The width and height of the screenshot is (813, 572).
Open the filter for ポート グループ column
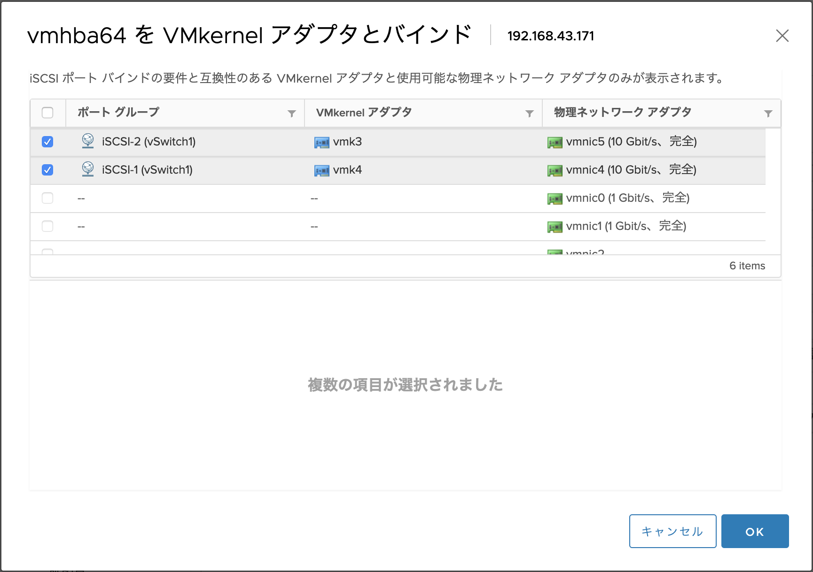click(x=292, y=114)
